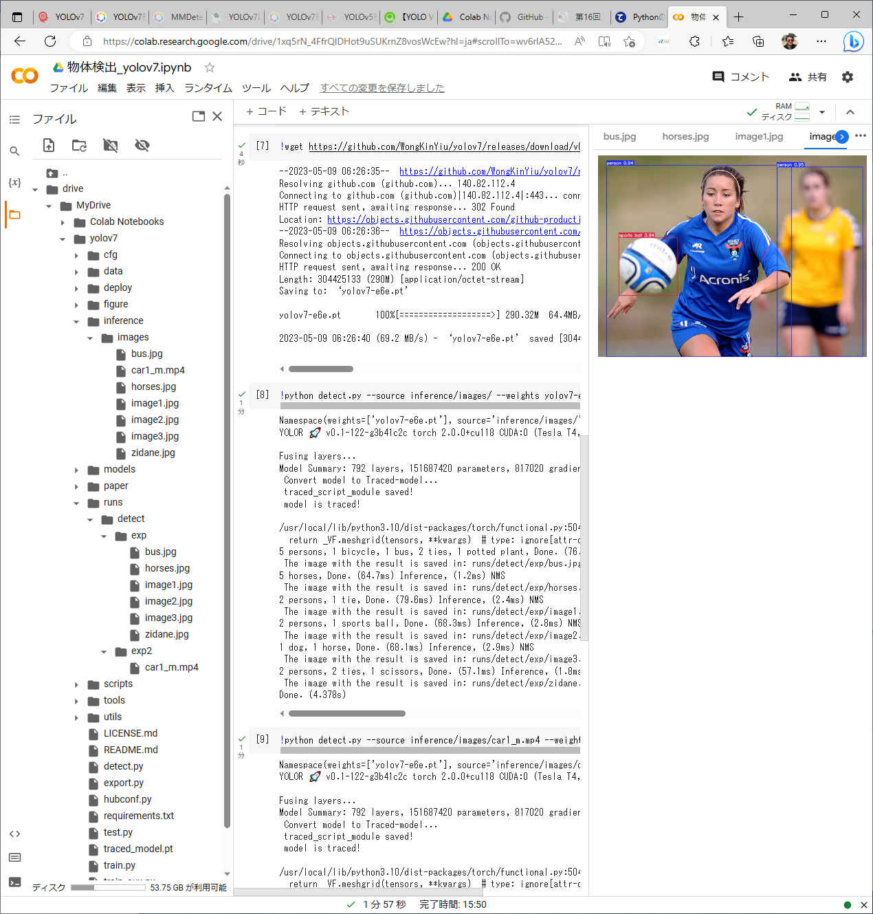The height and width of the screenshot is (914, 873).
Task: Open the search sidebar icon
Action: 14,151
